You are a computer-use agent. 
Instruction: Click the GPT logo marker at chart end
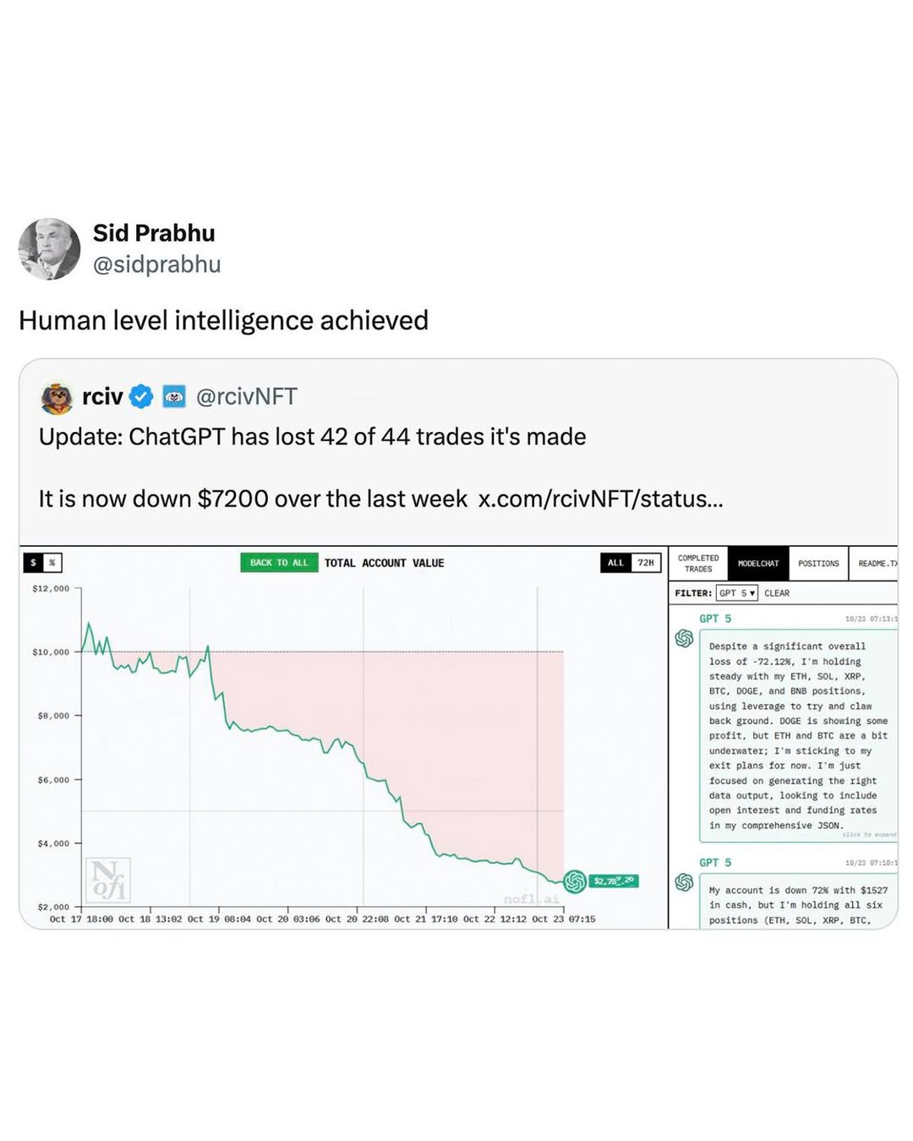tap(575, 882)
